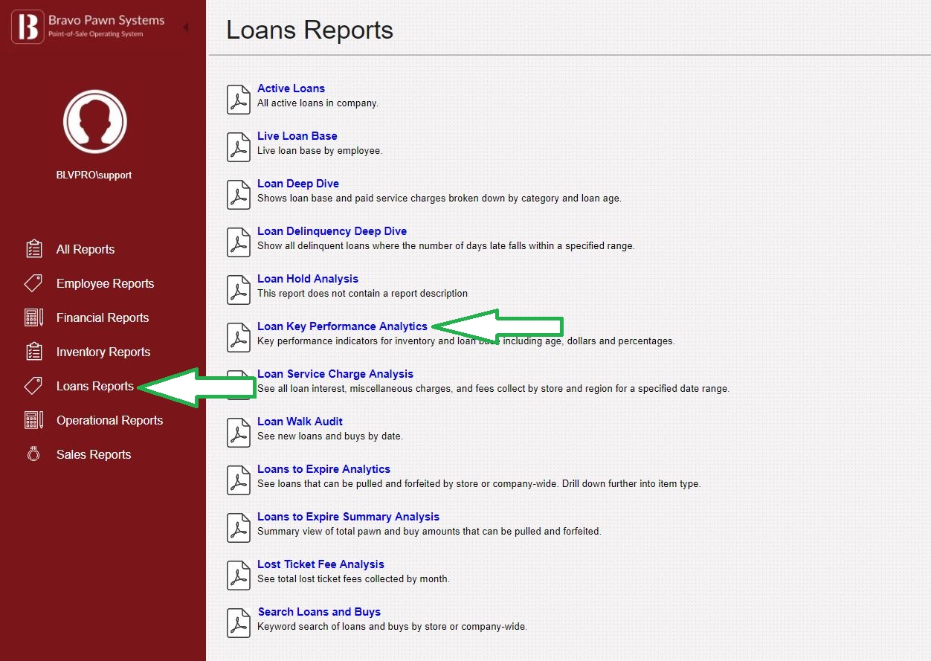Click the BLVPRO\support username
The image size is (931, 661).
pos(94,175)
